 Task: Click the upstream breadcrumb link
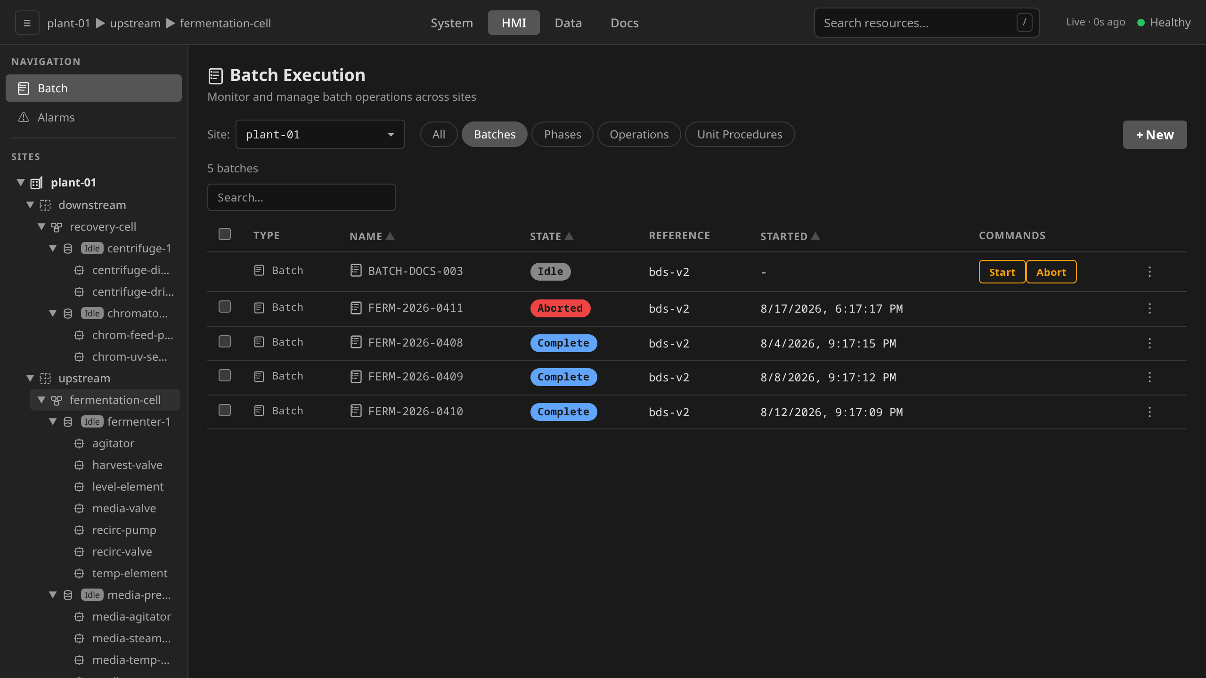135,23
